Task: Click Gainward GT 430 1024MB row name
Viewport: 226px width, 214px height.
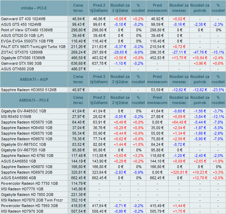Action: point(23,19)
